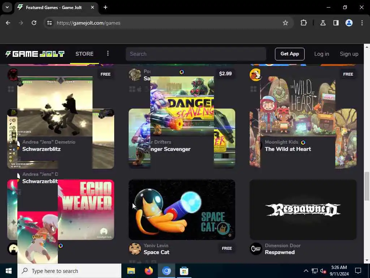The width and height of the screenshot is (370, 278).
Task: Click the taskbar search box
Action: (69, 271)
